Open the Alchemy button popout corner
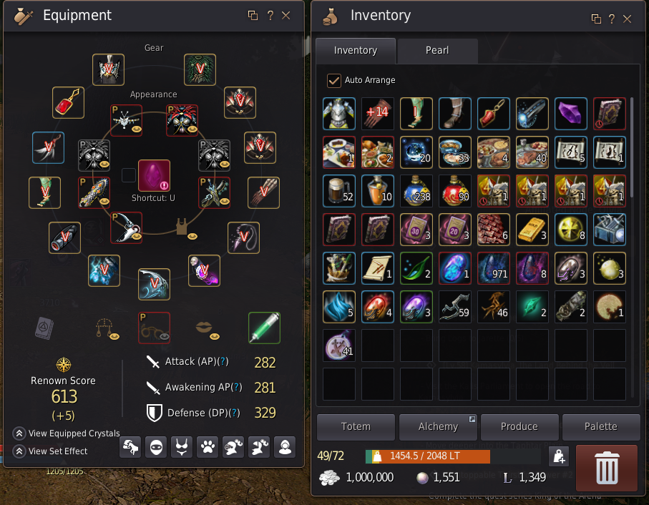This screenshot has width=649, height=505. [472, 419]
